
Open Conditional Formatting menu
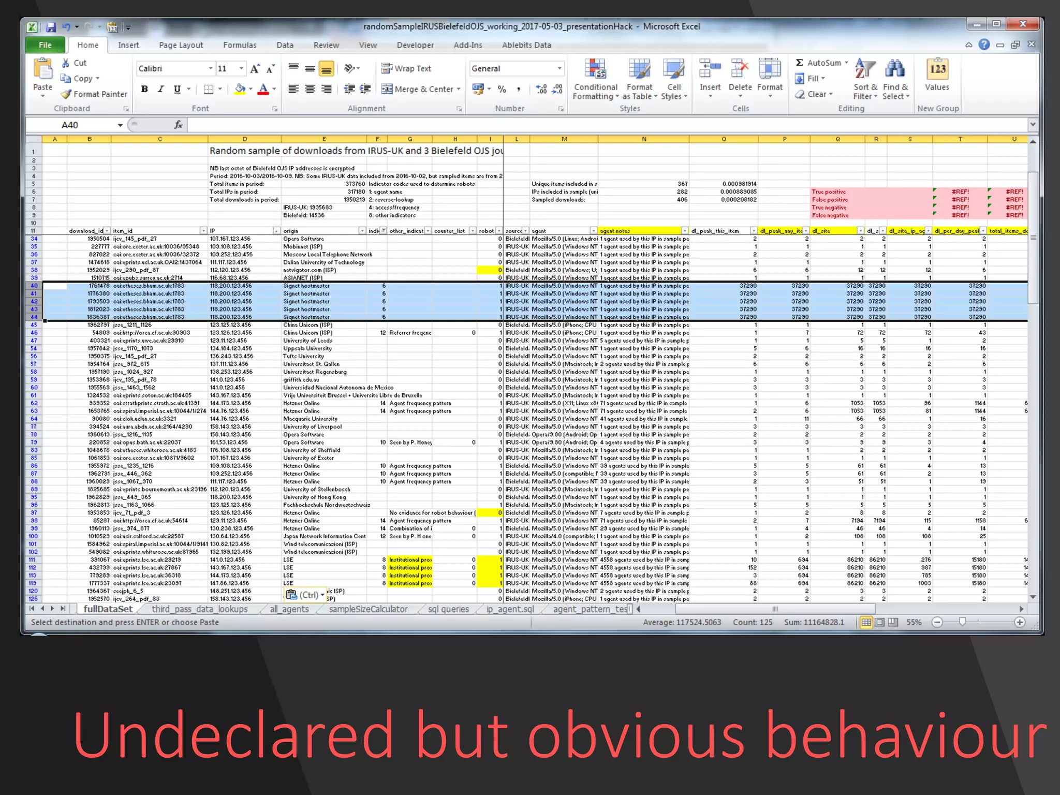[595, 79]
